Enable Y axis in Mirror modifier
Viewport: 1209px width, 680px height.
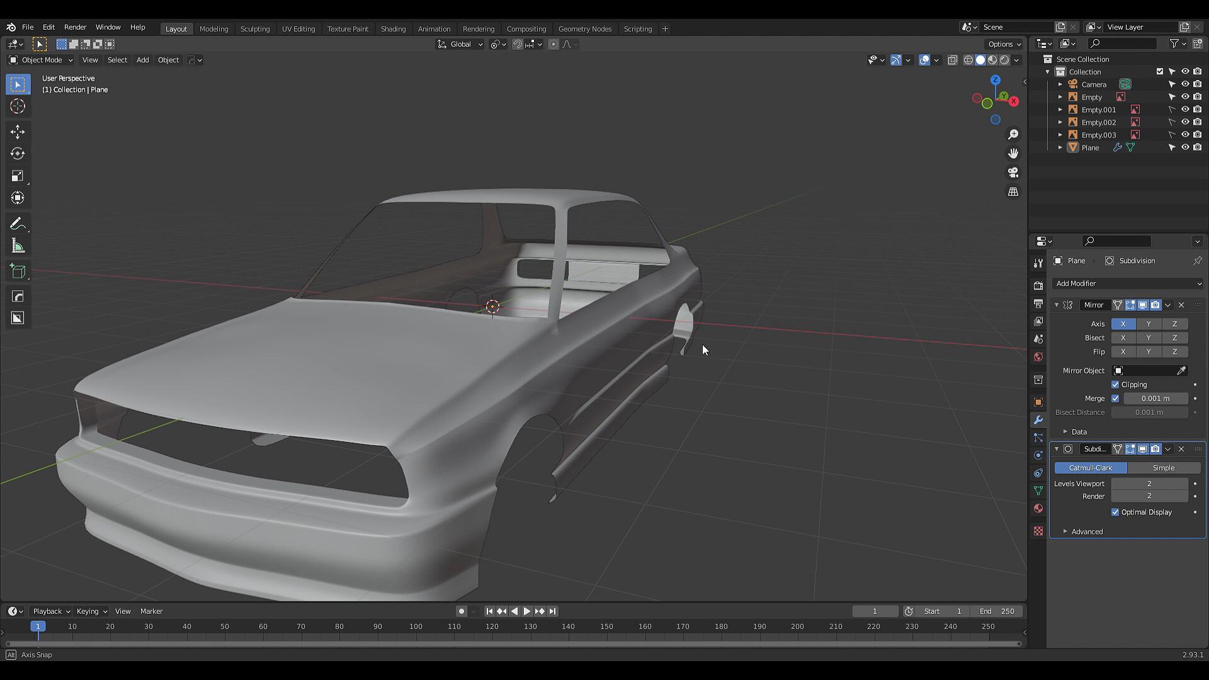pos(1149,324)
